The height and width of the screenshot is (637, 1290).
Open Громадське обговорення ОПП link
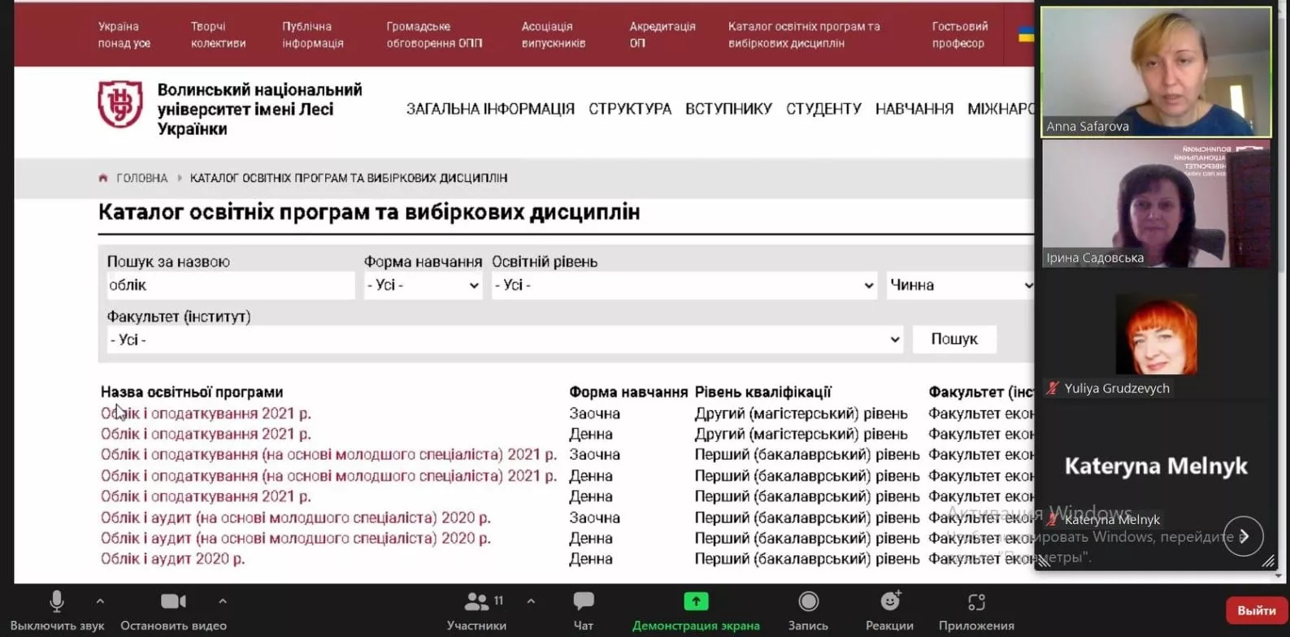click(434, 35)
